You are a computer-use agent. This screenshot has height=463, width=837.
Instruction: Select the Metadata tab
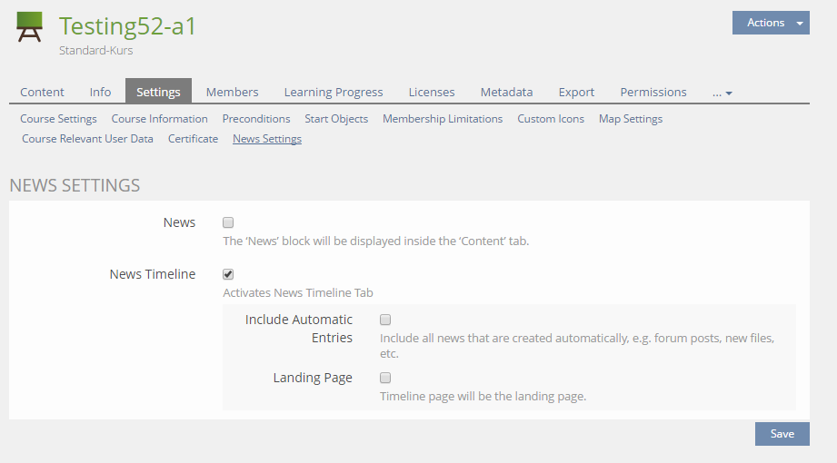click(x=506, y=92)
